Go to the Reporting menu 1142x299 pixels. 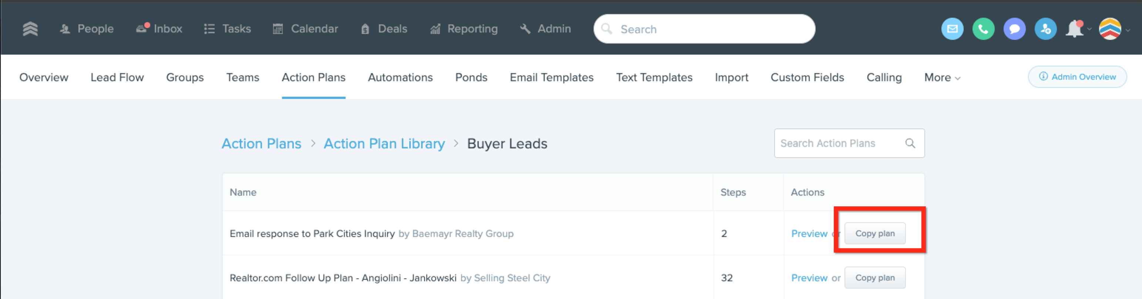[464, 29]
